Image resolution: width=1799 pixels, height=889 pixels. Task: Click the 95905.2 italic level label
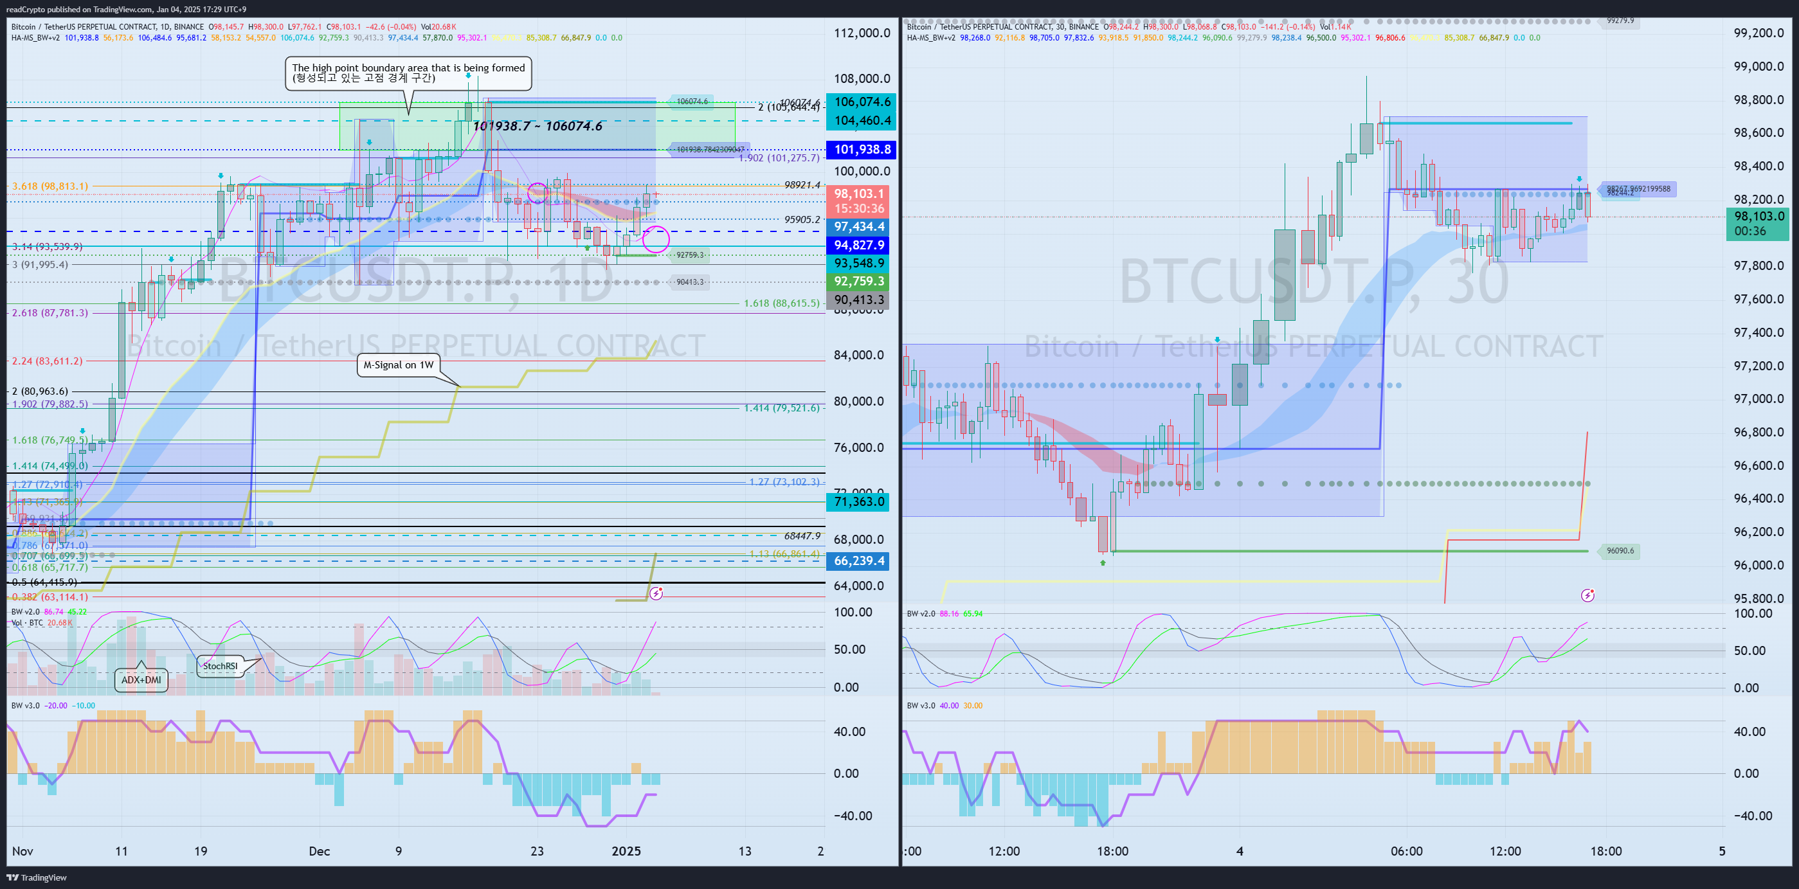pos(802,219)
